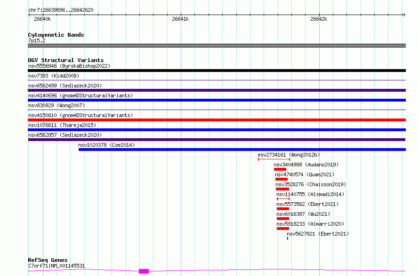Open the nsv6562857 (Sedlazeck2020) label
The width and height of the screenshot is (419, 276).
coord(65,135)
